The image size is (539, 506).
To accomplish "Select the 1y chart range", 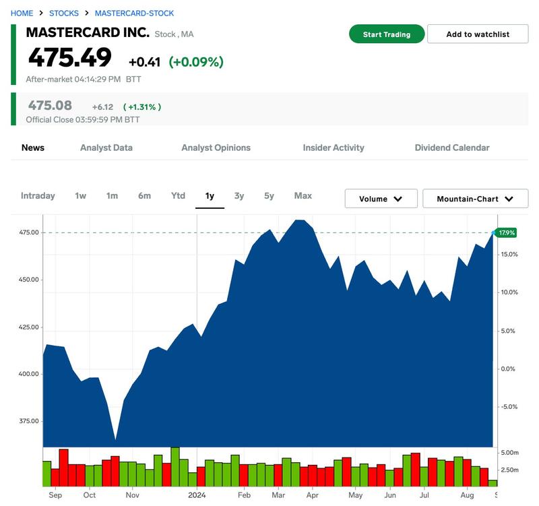I will coord(210,196).
